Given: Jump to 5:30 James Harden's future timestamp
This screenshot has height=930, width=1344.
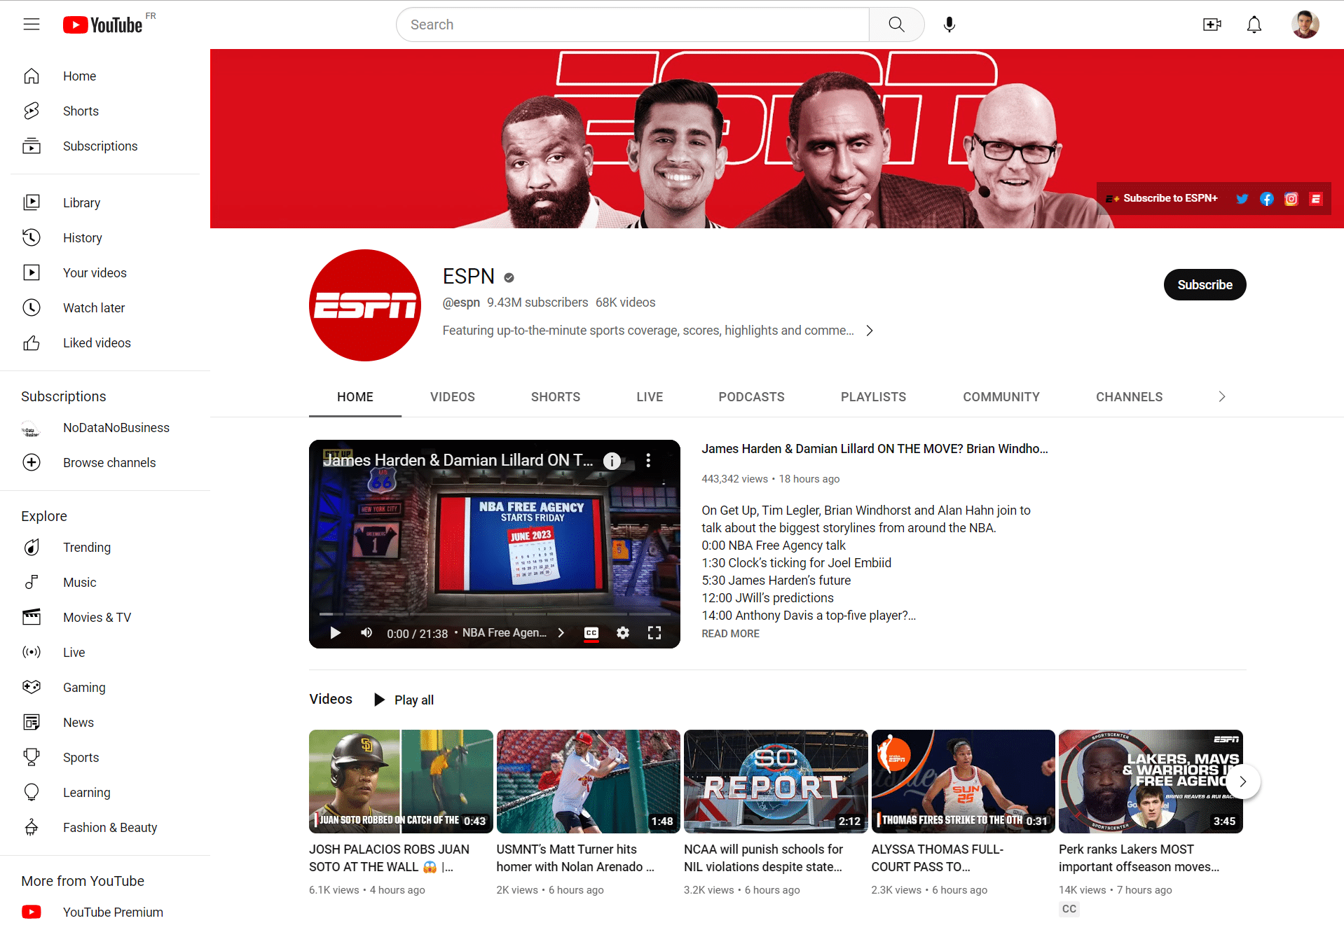Looking at the screenshot, I should (776, 581).
